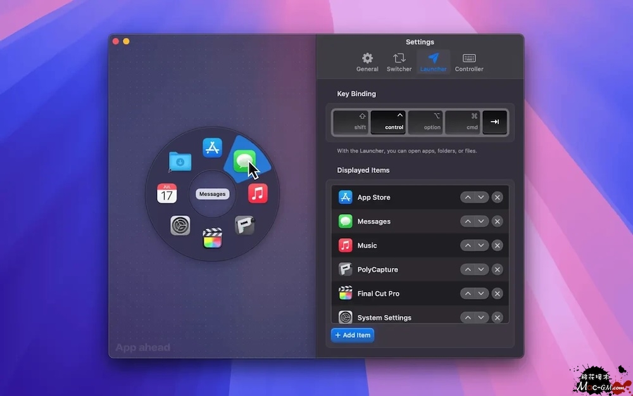This screenshot has height=396, width=633.
Task: Switch to the General settings tab
Action: click(x=367, y=62)
